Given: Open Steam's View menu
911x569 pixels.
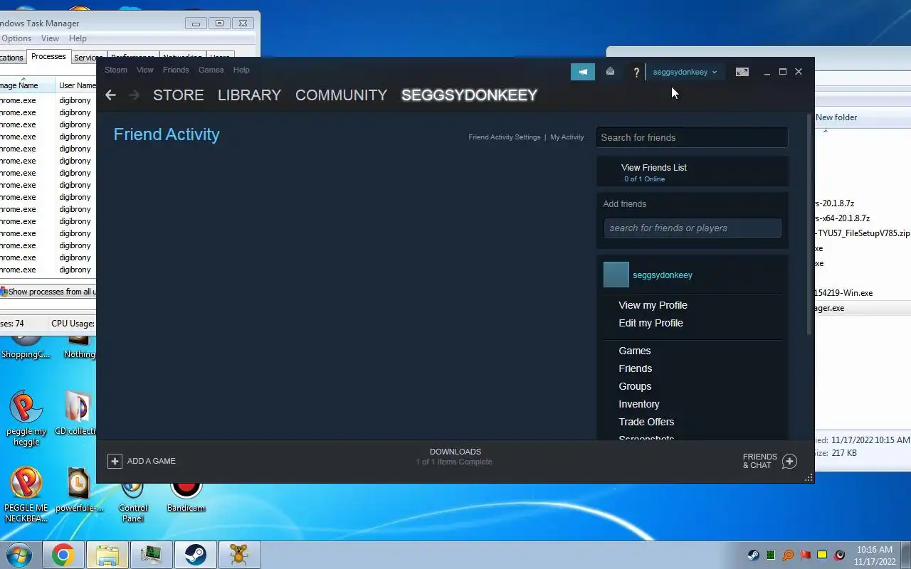Looking at the screenshot, I should tap(145, 70).
